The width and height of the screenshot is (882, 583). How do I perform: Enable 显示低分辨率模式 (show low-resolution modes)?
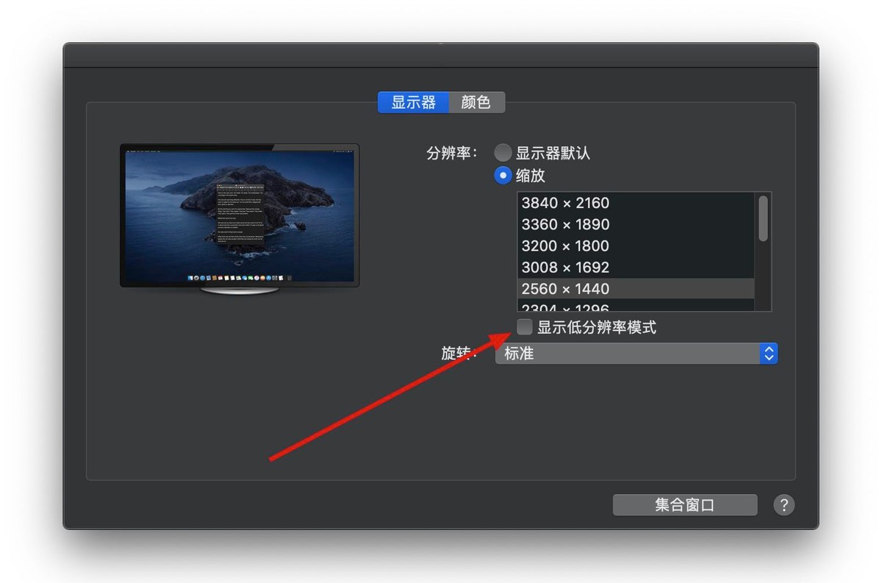pyautogui.click(x=524, y=326)
